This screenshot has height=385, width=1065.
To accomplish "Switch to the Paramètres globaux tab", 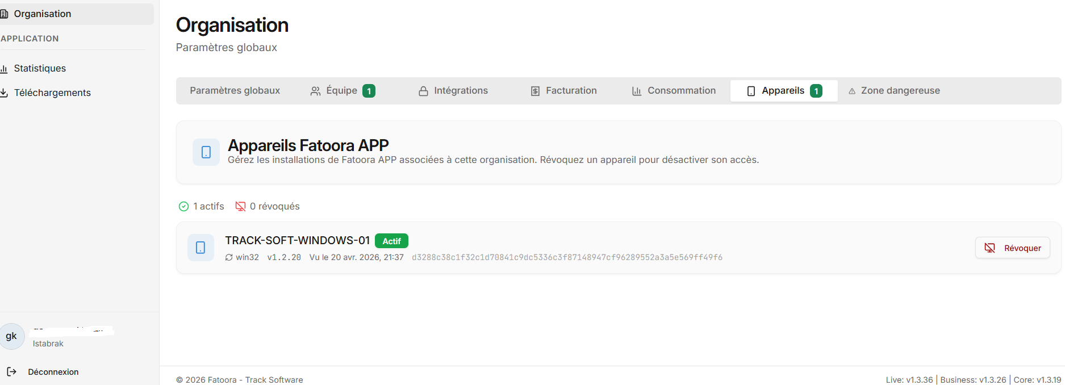I will (235, 90).
